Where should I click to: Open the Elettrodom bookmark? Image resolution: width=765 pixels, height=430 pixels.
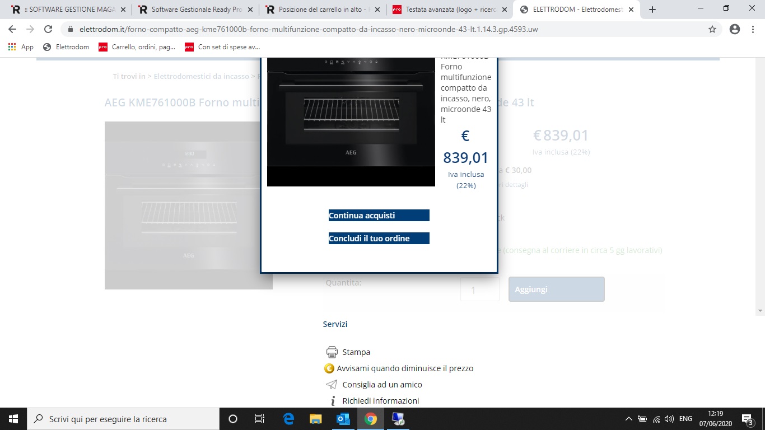[x=66, y=47]
